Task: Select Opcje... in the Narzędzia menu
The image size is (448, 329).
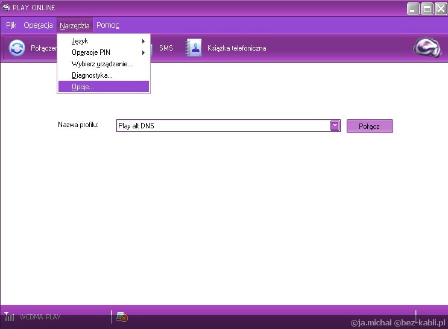Action: click(x=104, y=87)
